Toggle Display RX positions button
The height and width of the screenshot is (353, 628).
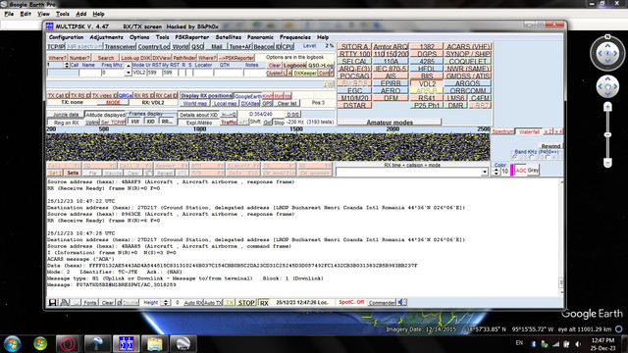[206, 96]
